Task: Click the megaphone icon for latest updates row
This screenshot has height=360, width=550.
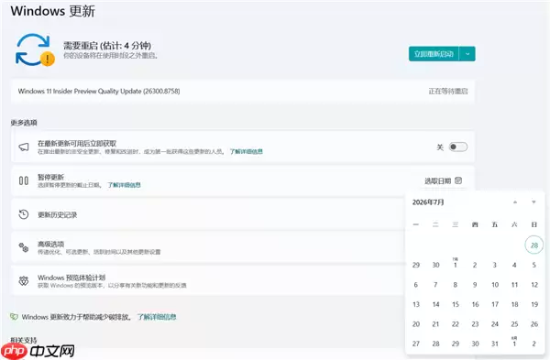Action: click(x=24, y=147)
